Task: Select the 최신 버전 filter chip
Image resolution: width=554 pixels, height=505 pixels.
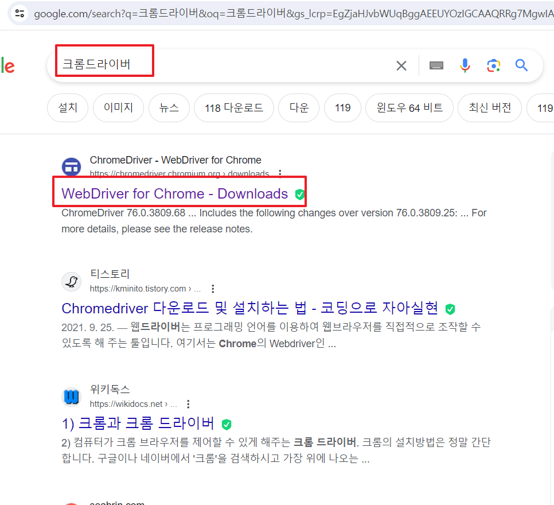Action: [x=490, y=108]
